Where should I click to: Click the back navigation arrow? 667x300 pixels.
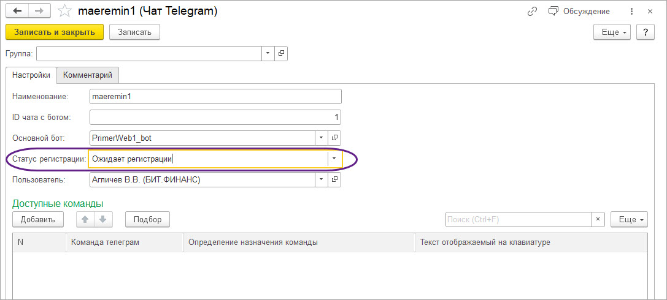click(x=18, y=11)
